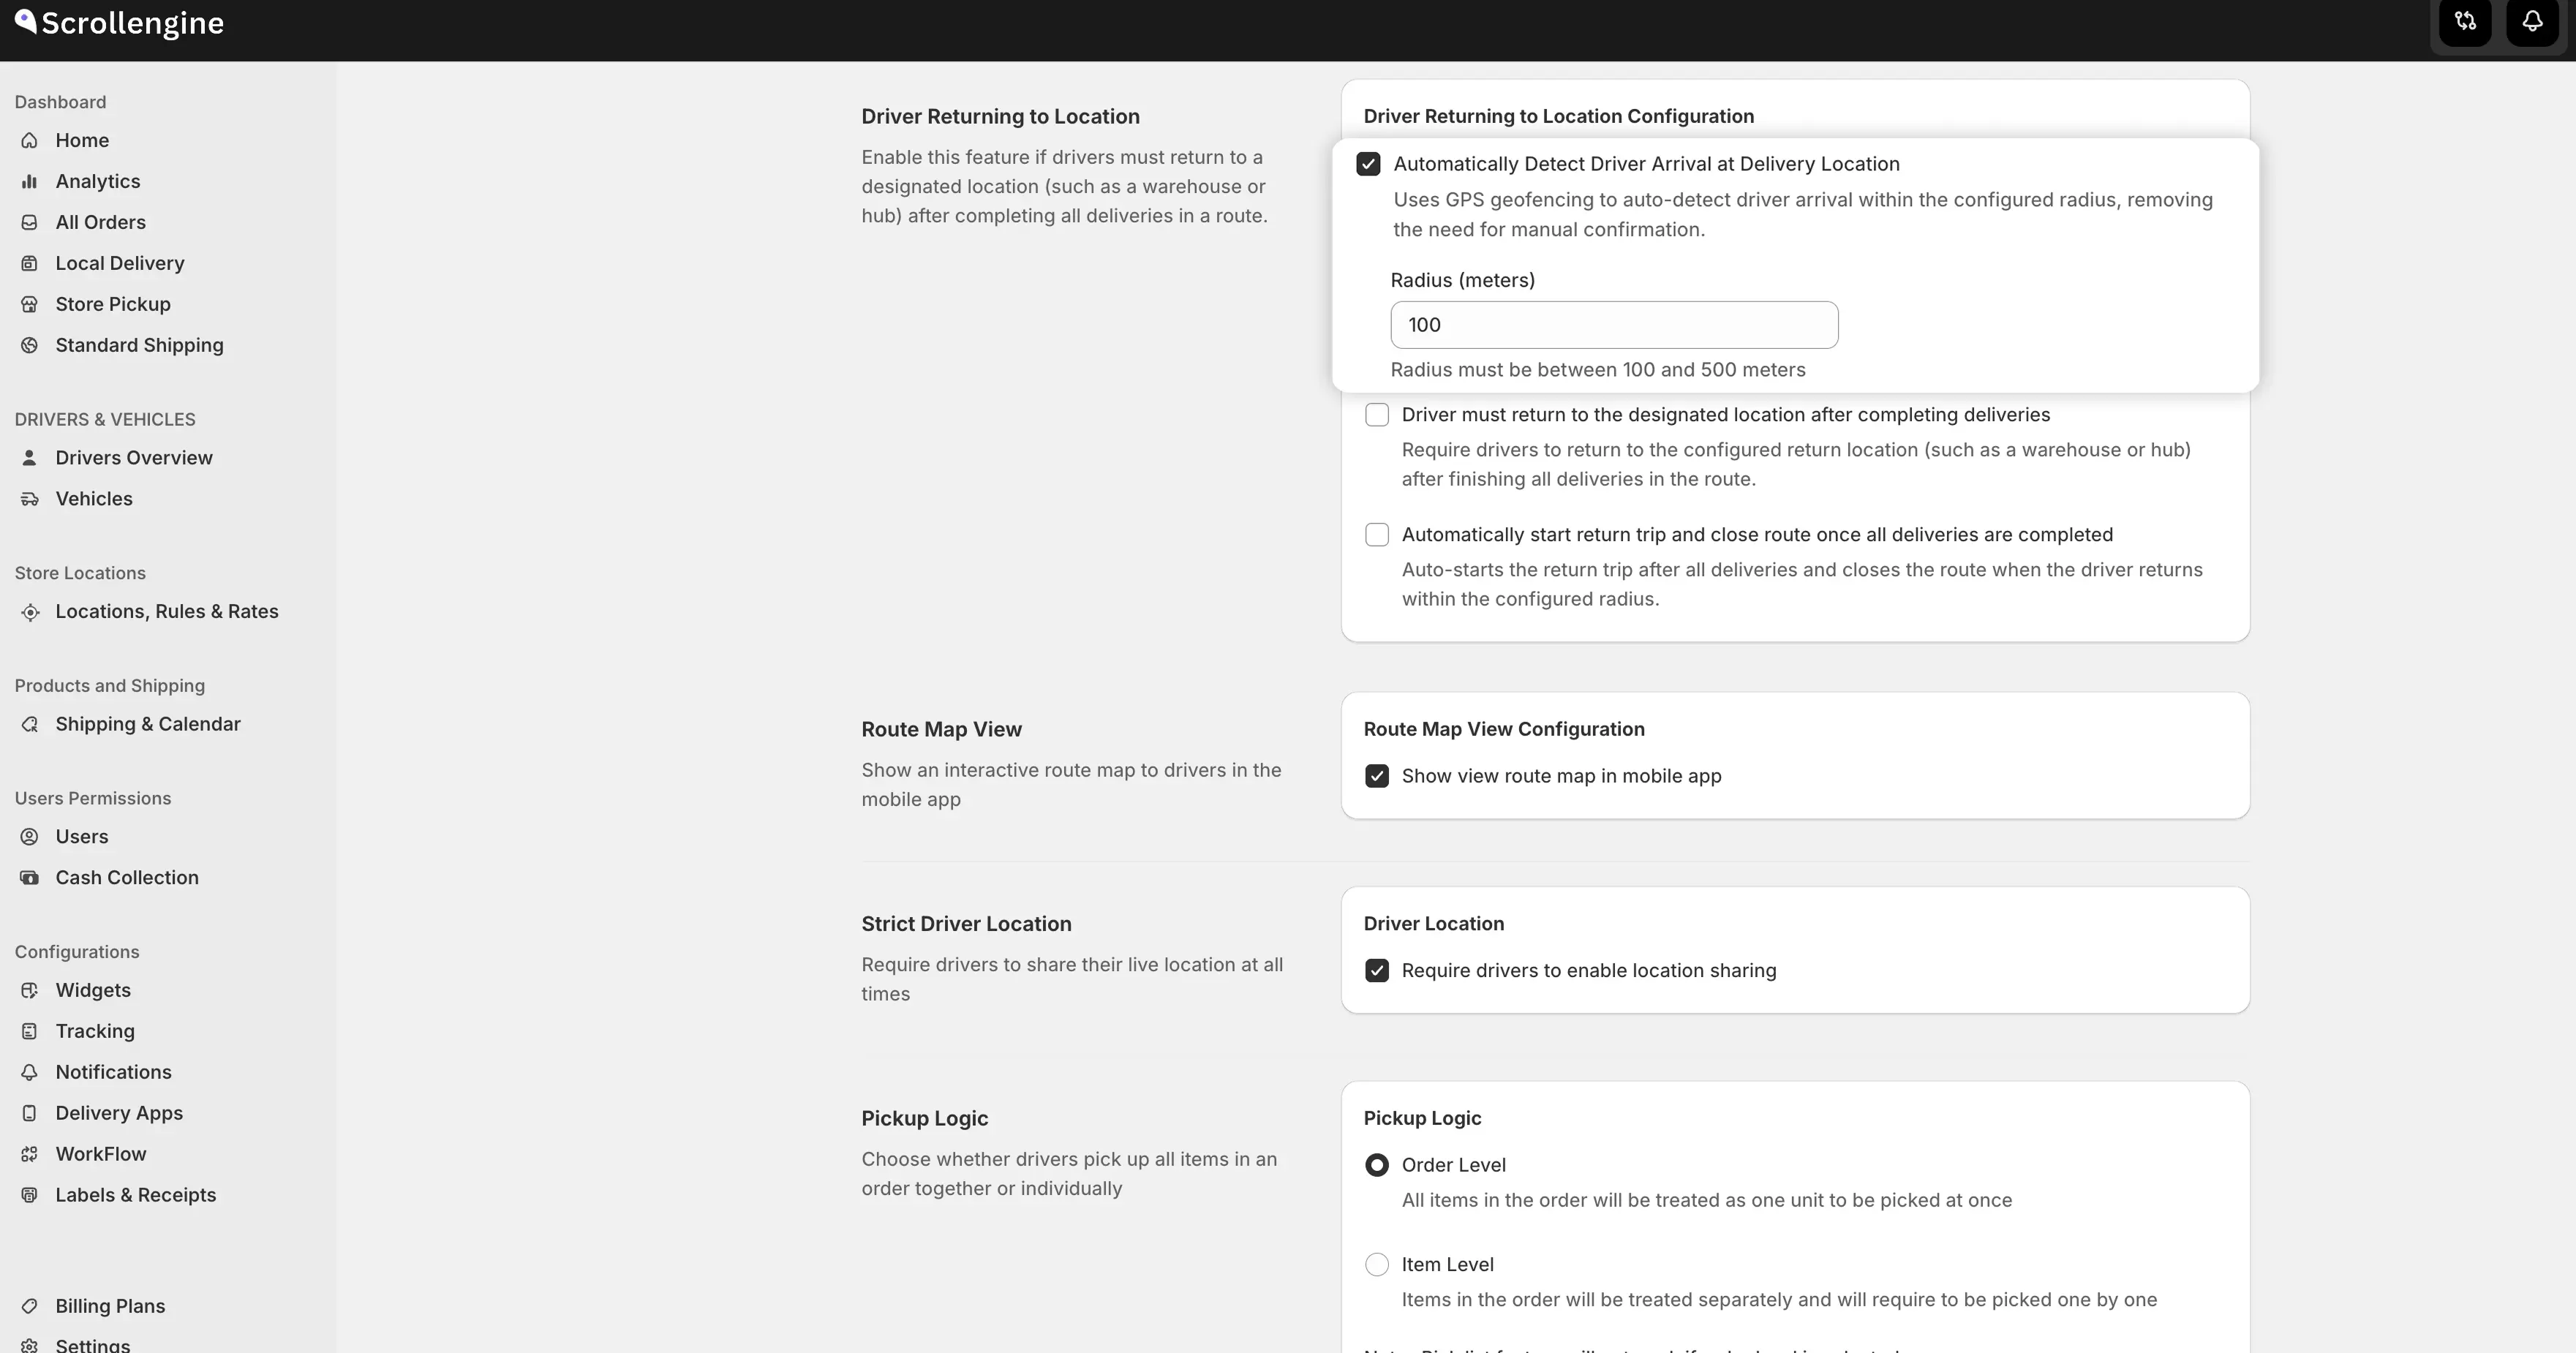
Task: Open Locations, Rules & Rates page
Action: click(166, 612)
